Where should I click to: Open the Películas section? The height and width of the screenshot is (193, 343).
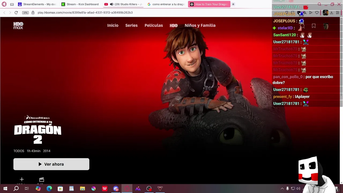click(x=154, y=25)
